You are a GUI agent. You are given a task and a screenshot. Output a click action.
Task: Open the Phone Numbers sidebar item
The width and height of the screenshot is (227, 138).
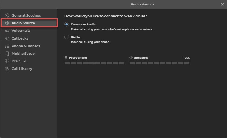coord(26,46)
